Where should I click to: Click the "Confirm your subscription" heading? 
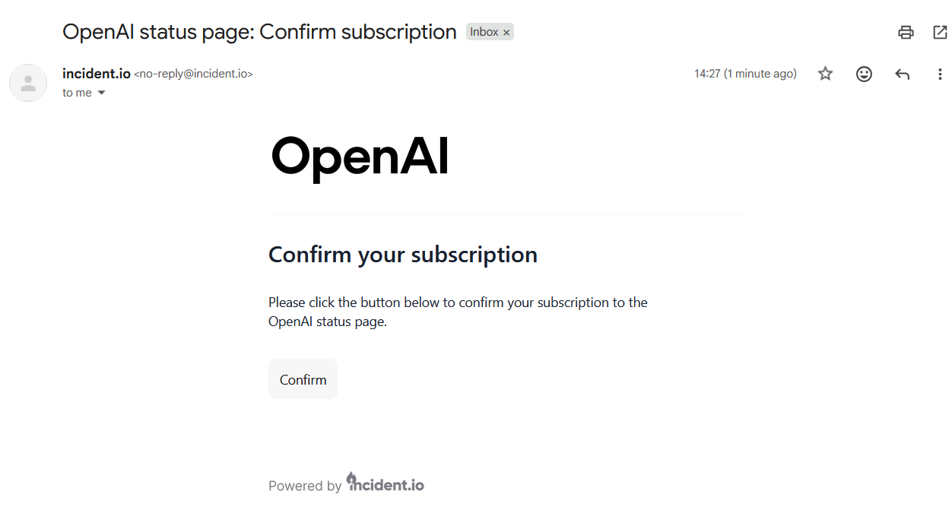click(403, 255)
